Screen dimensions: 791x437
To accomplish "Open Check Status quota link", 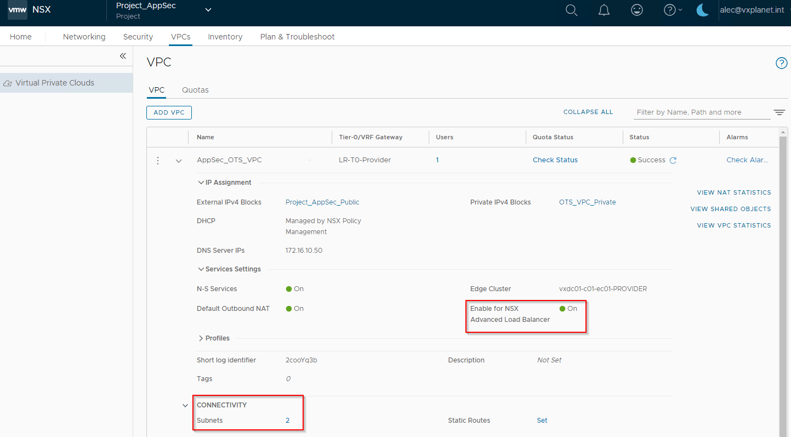I will 555,160.
